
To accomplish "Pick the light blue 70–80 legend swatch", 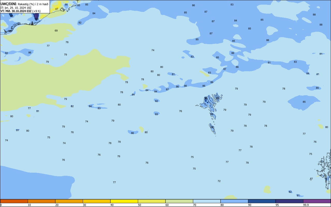I will click(207, 201).
